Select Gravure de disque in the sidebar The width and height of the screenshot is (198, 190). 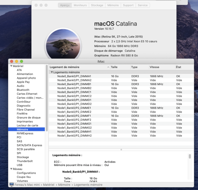coord(29,118)
